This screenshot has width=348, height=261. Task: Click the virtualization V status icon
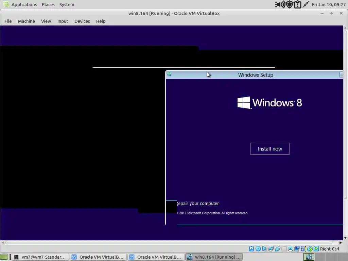tap(303, 249)
